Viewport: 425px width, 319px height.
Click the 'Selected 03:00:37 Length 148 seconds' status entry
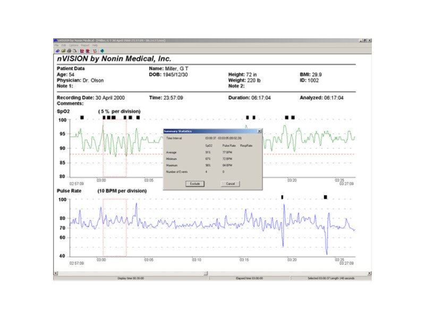click(331, 278)
